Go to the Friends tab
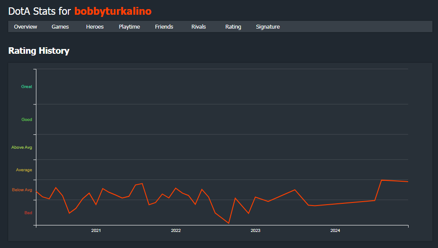Viewport: 438px width, 248px height. tap(164, 26)
